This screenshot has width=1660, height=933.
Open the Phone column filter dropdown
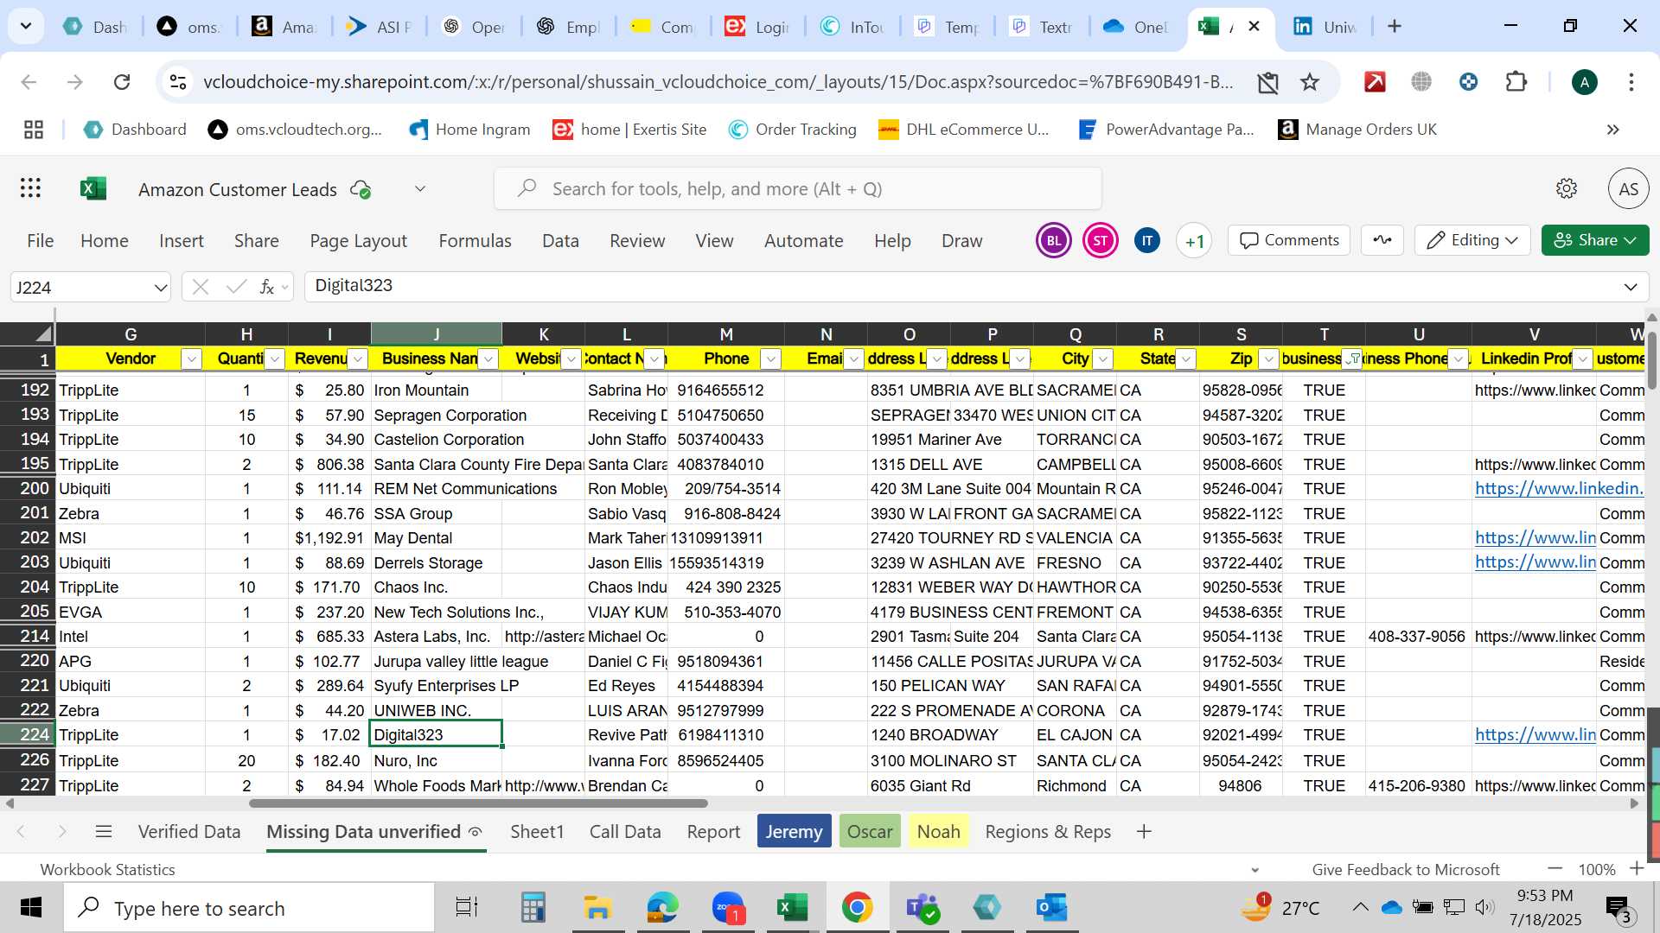[770, 359]
